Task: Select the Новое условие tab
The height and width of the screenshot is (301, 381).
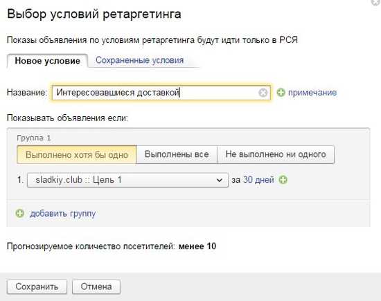Action: tap(47, 61)
